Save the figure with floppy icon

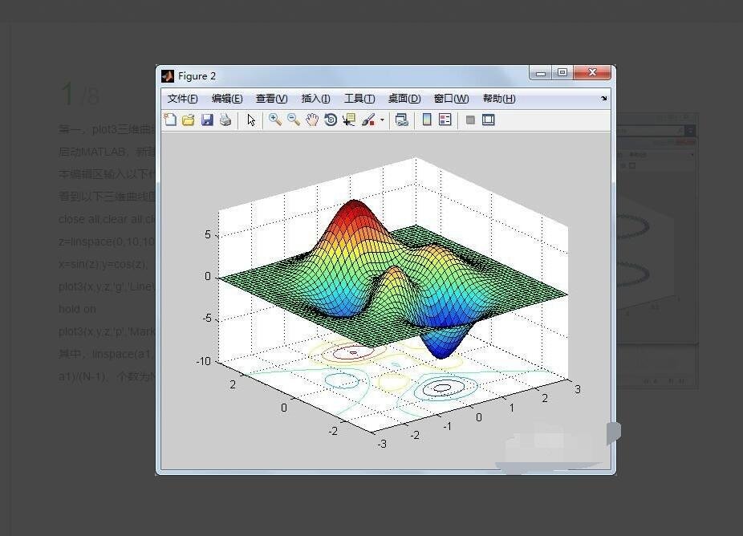click(x=207, y=120)
